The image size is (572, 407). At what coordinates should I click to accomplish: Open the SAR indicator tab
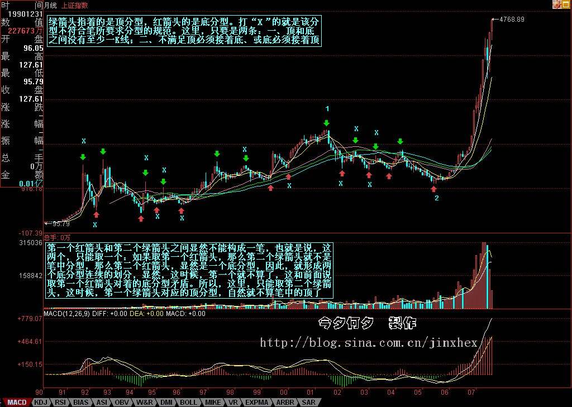(x=308, y=402)
